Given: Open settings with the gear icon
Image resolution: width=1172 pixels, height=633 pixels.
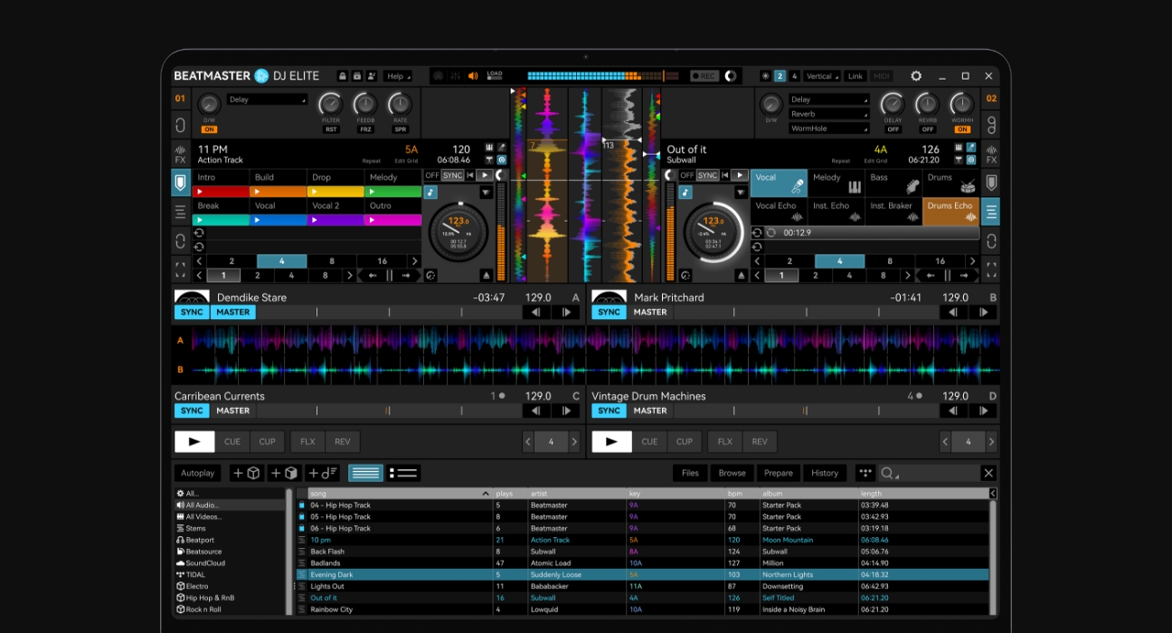Looking at the screenshot, I should pyautogui.click(x=916, y=76).
